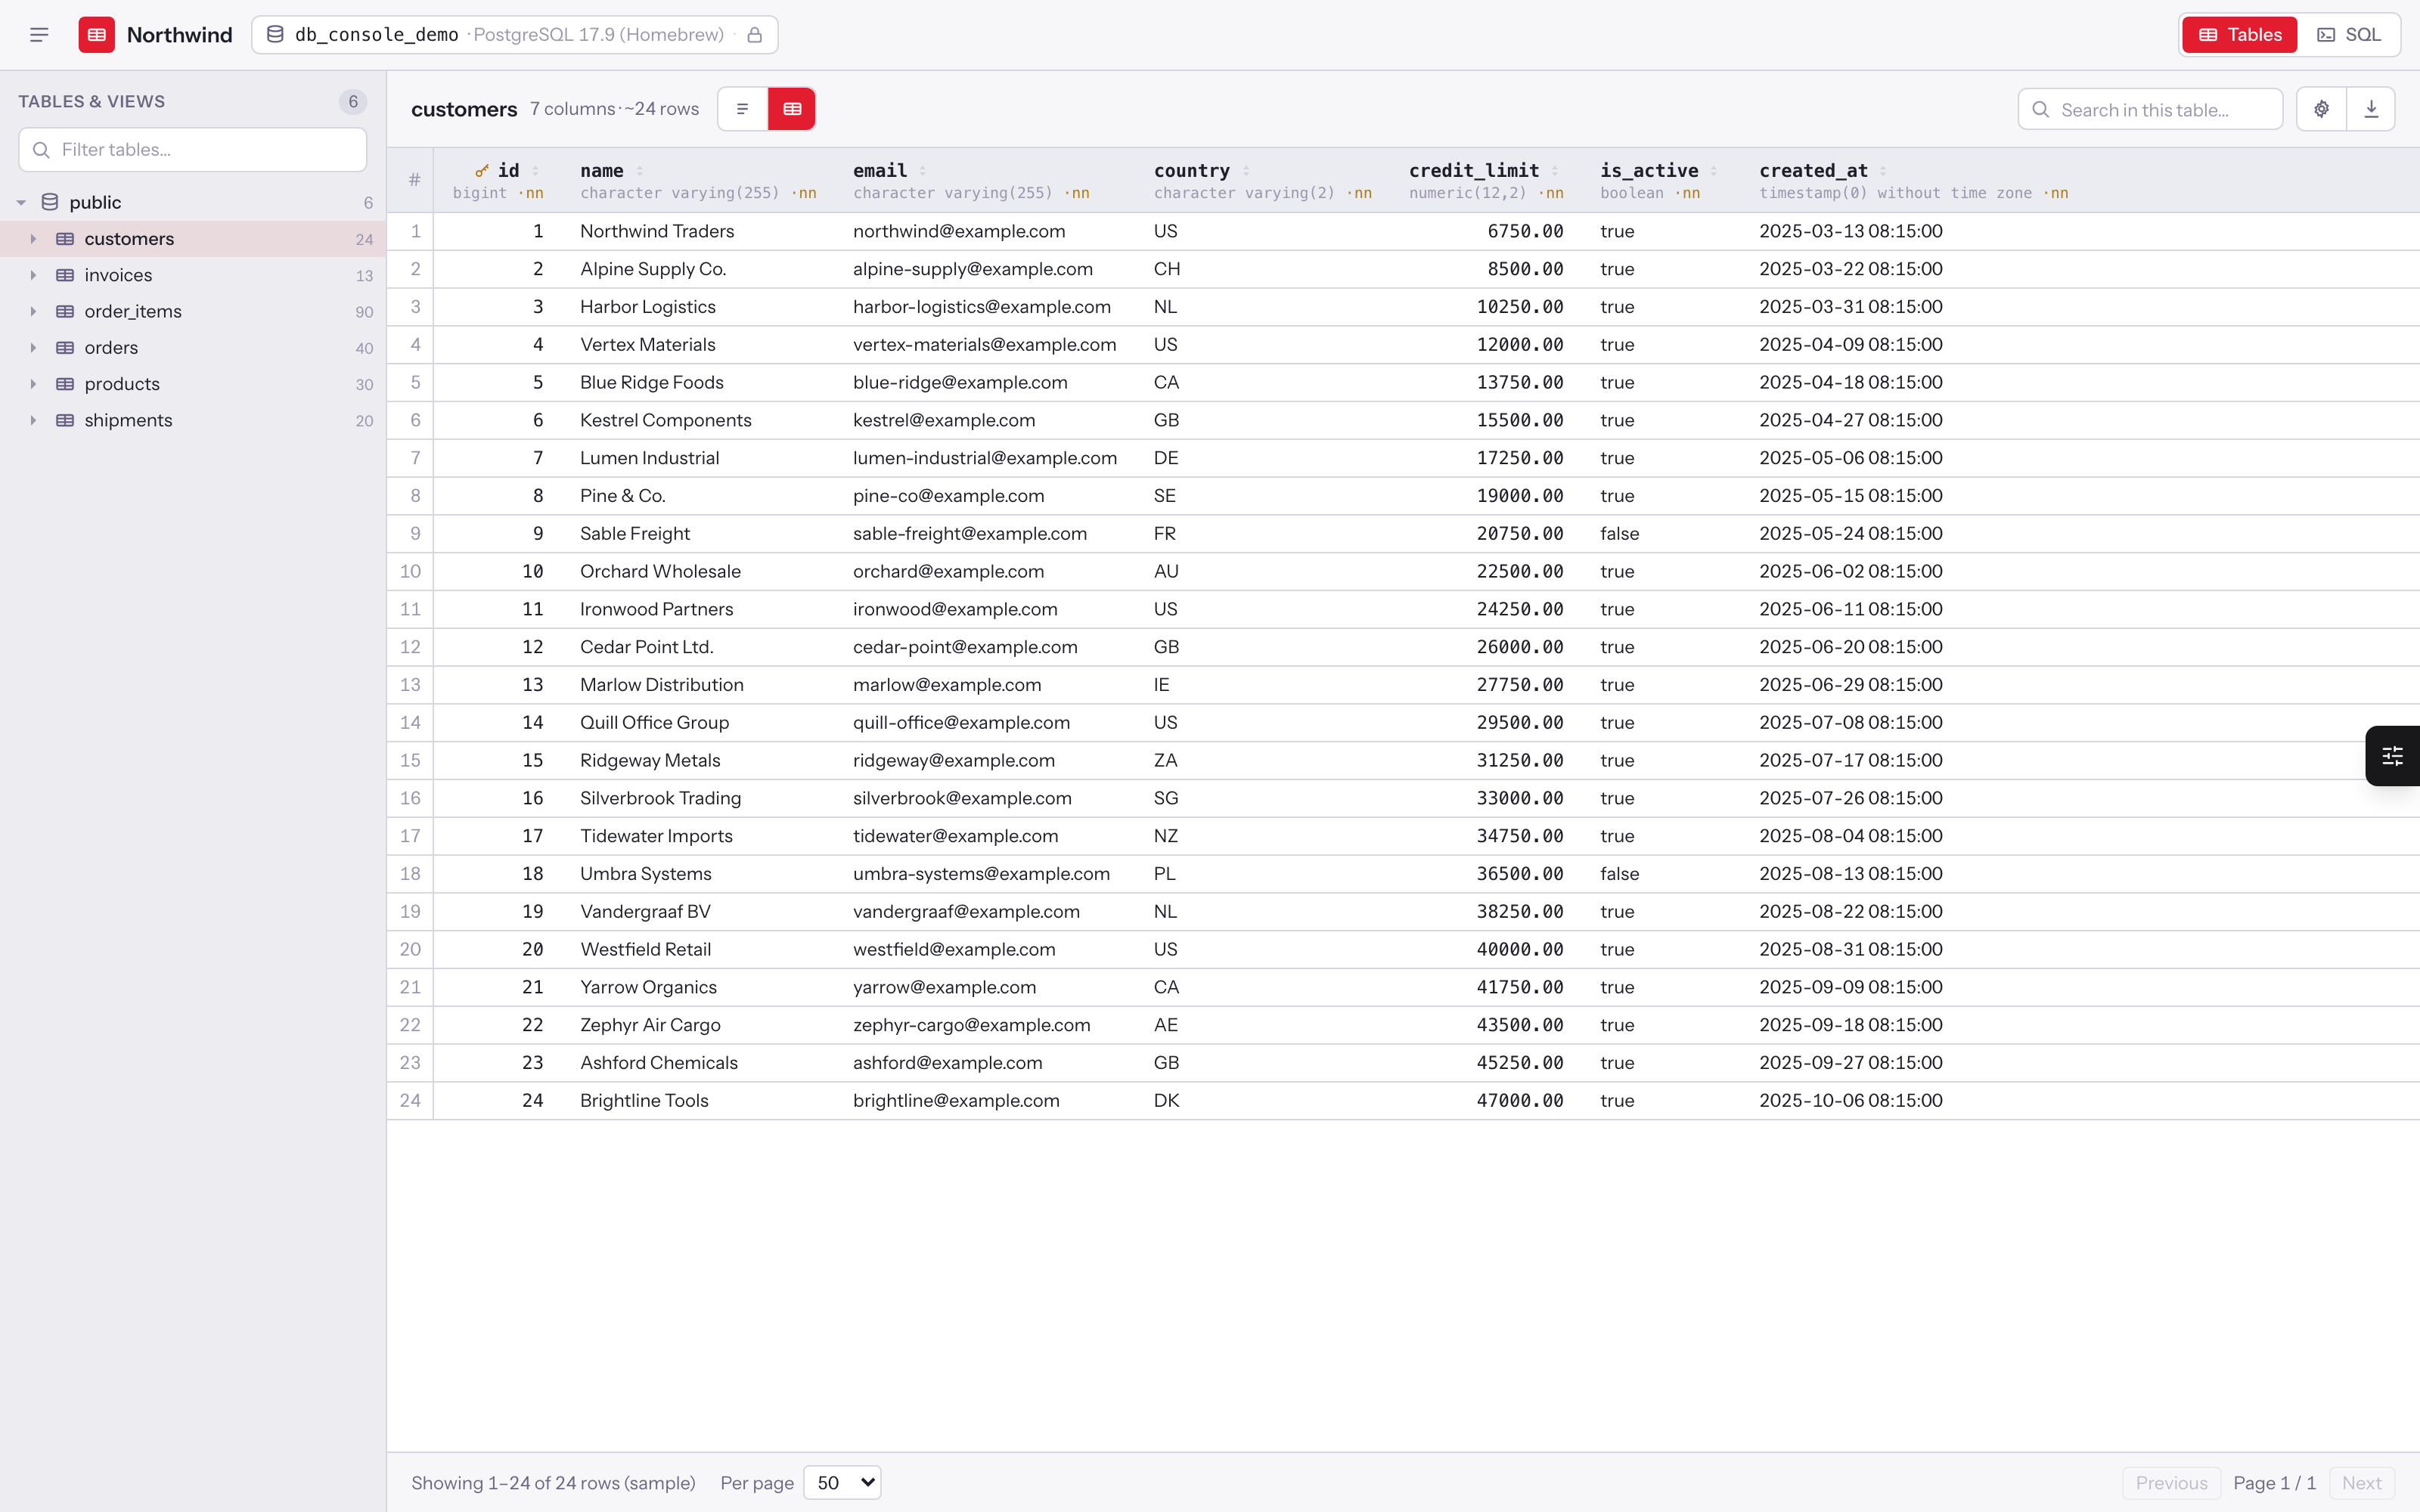Open the sliders panel on right edge
This screenshot has height=1512, width=2420.
(2393, 756)
